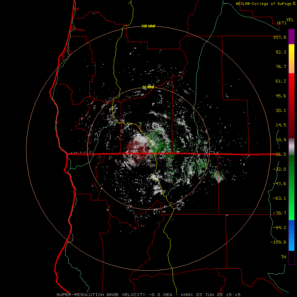Pick the red segment of the color bar
Image resolution: width=297 pixels, height=297 pixels.
click(x=291, y=106)
